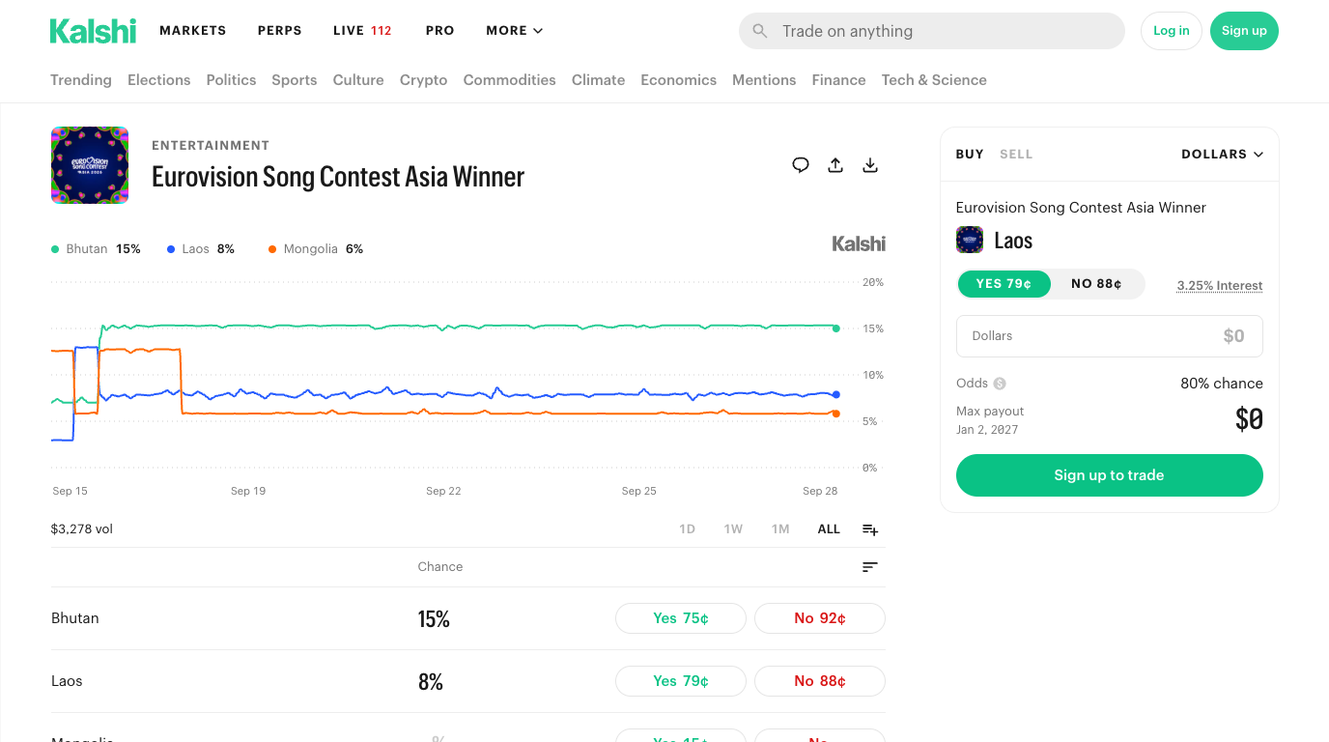The image size is (1329, 742).
Task: Select the ALL chart range
Action: tap(829, 529)
